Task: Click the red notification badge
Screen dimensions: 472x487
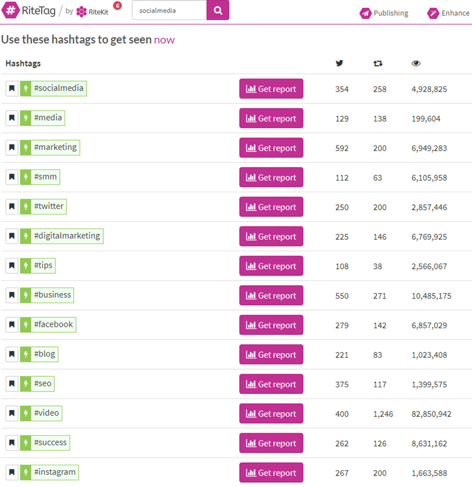Action: click(x=117, y=5)
